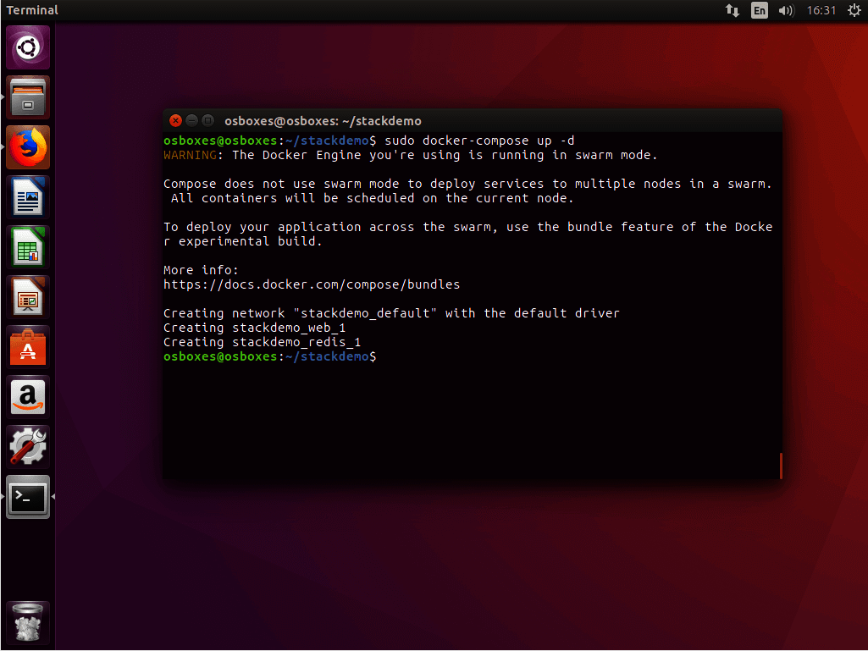Screen dimensions: 868x651
Task: Start LibreOffice Impress presentations
Action: pos(28,296)
